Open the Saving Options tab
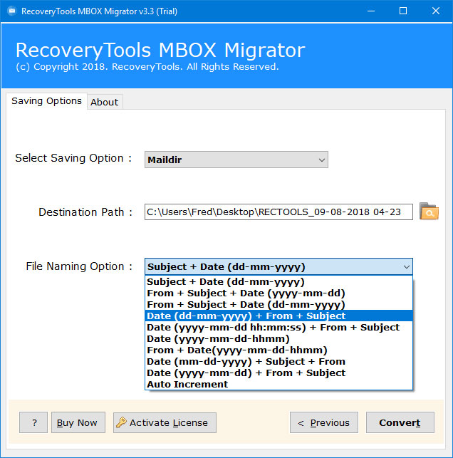The image size is (453, 458). [46, 101]
